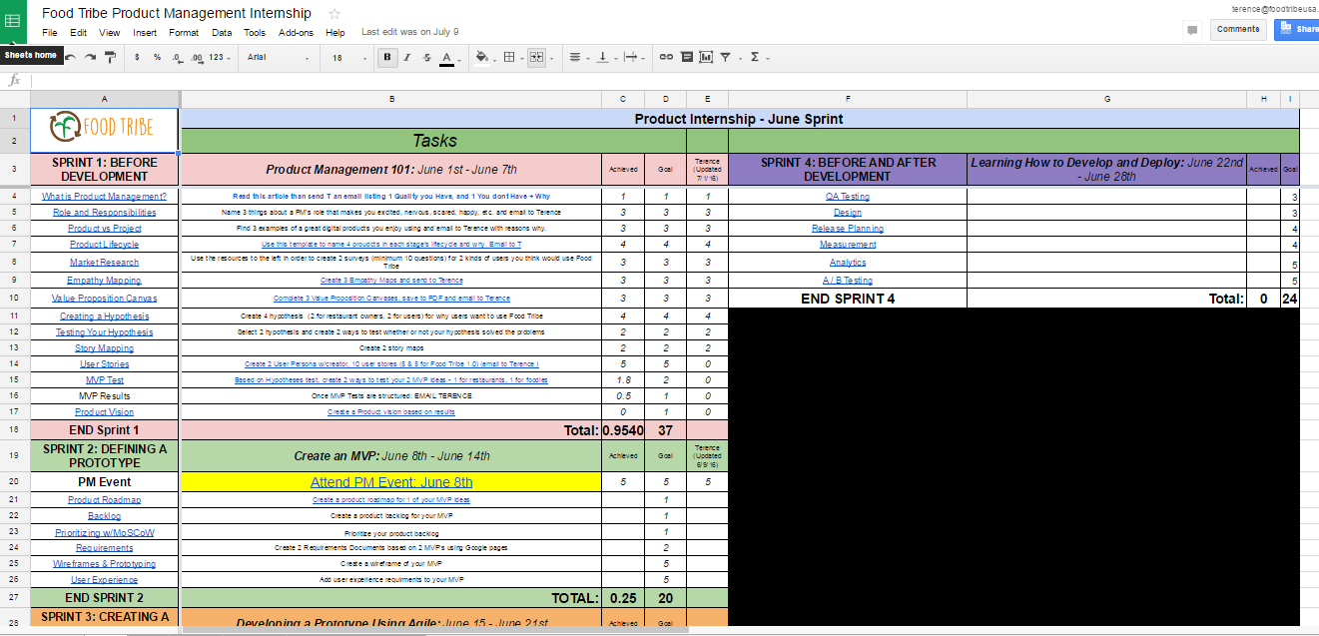Select the Paint format tool
Image resolution: width=1319 pixels, height=636 pixels.
pos(110,58)
